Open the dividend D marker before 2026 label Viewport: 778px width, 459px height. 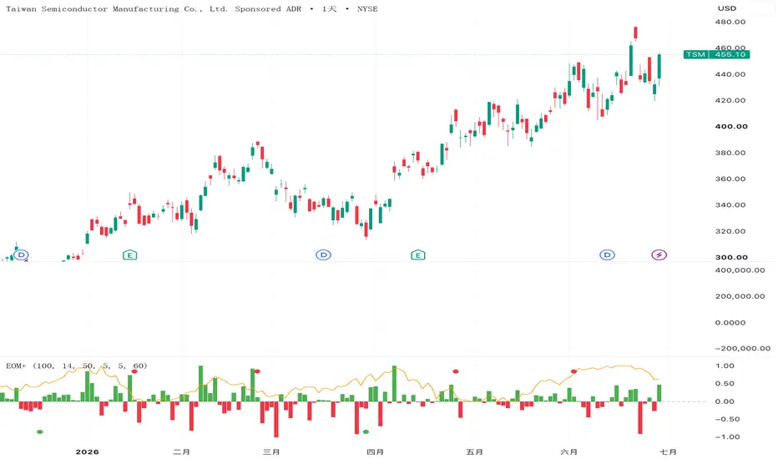[21, 255]
